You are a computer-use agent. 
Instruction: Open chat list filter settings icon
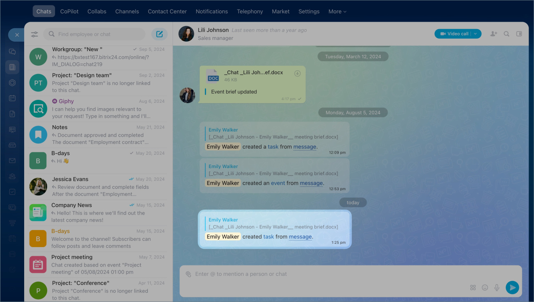pyautogui.click(x=35, y=34)
